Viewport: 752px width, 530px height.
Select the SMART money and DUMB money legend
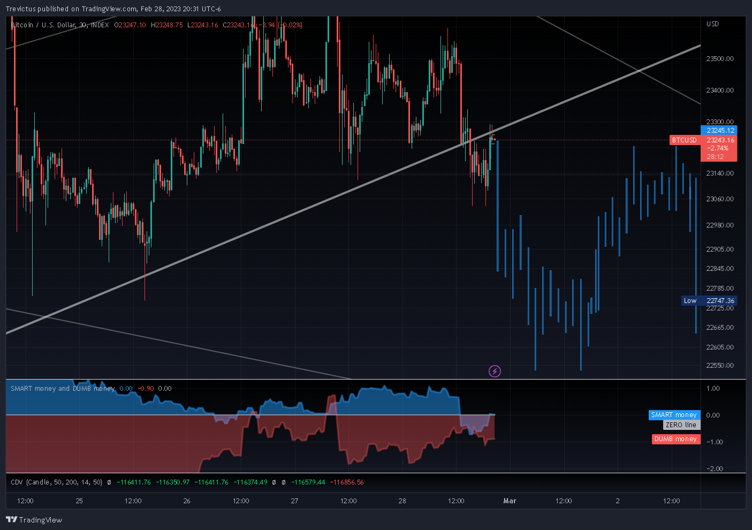pyautogui.click(x=63, y=389)
